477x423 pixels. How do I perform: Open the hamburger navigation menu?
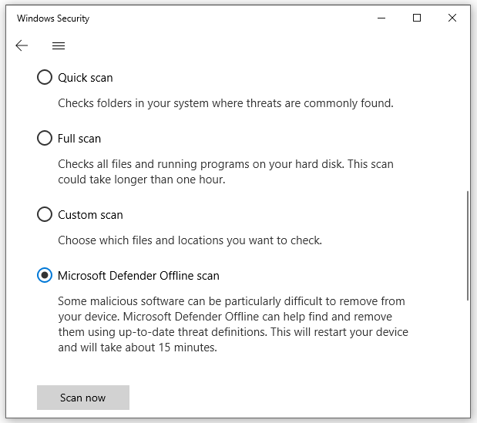tap(59, 45)
